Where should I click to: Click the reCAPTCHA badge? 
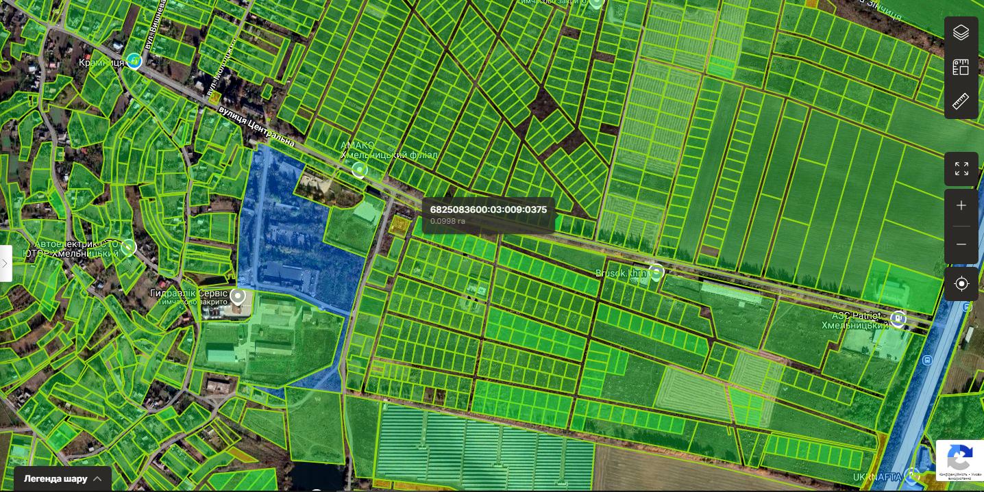coord(959,460)
